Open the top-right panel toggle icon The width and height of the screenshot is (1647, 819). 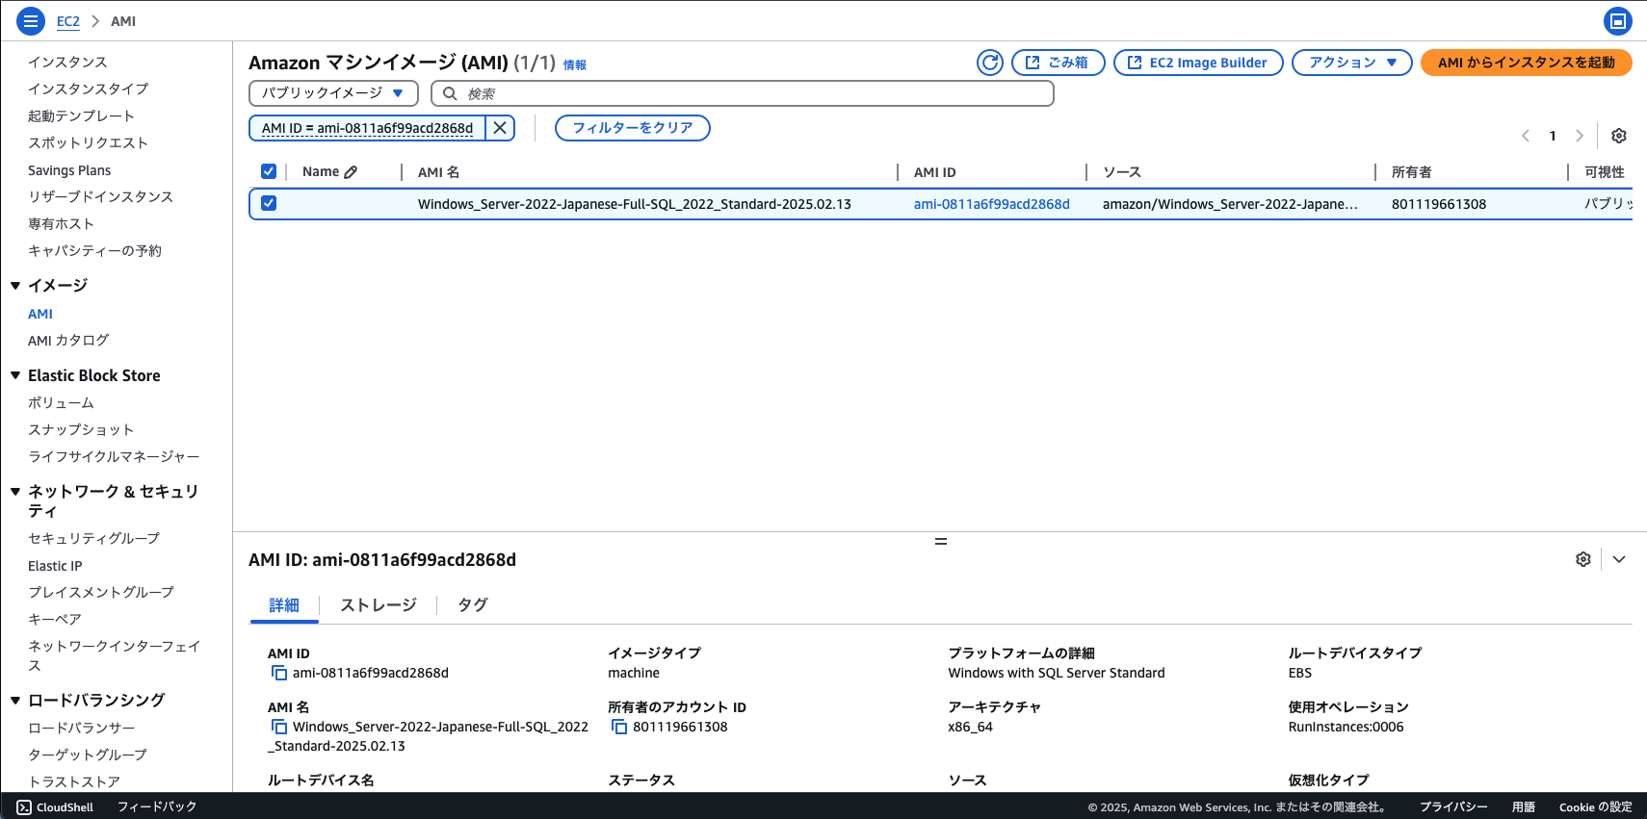(1618, 20)
